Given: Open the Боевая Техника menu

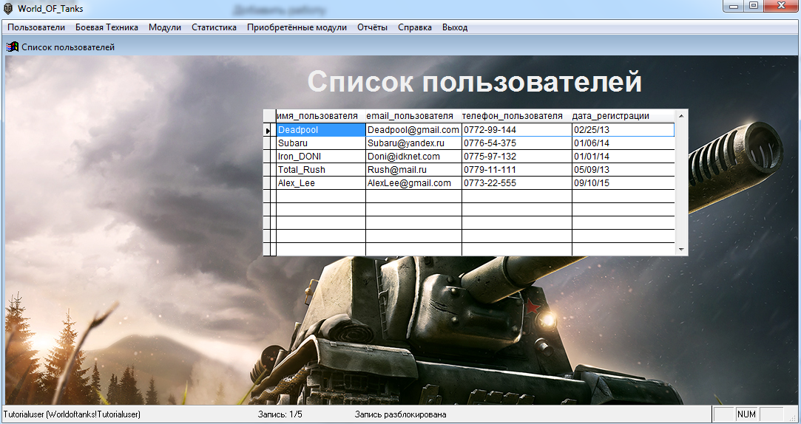Looking at the screenshot, I should (x=107, y=27).
